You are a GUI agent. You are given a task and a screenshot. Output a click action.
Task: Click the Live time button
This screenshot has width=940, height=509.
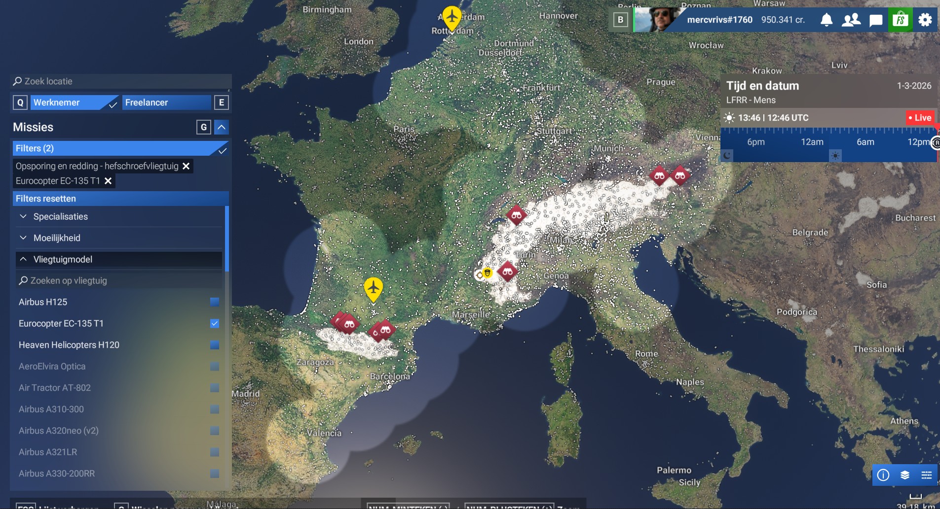(x=920, y=118)
